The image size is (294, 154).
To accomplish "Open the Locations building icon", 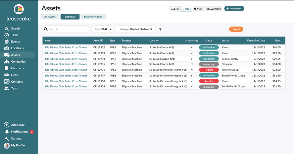I will tap(7, 48).
